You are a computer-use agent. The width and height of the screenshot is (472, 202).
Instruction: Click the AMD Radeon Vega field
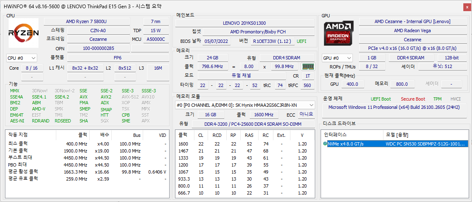click(x=412, y=31)
